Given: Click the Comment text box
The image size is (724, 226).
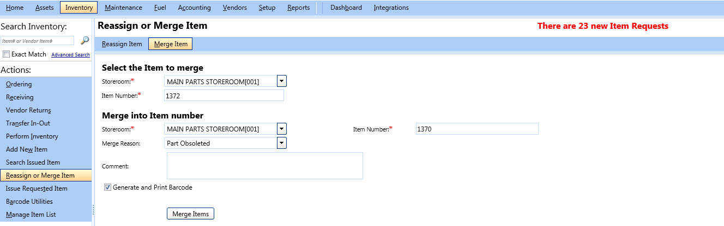Looking at the screenshot, I should tap(264, 166).
